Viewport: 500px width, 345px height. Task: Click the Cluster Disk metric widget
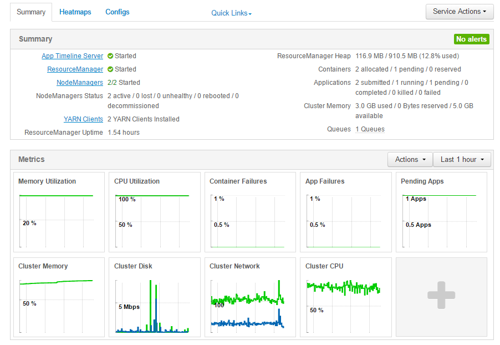154,297
